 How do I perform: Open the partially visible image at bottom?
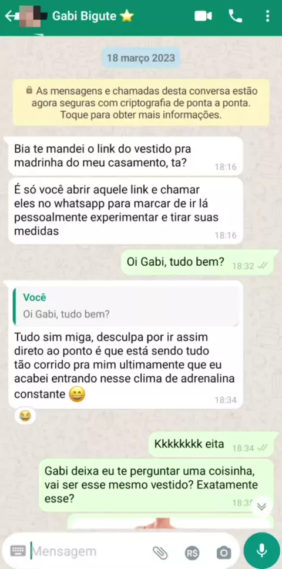(x=170, y=522)
